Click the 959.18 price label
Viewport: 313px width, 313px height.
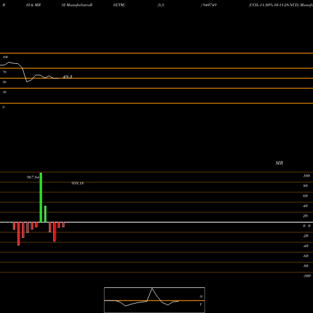(78, 183)
